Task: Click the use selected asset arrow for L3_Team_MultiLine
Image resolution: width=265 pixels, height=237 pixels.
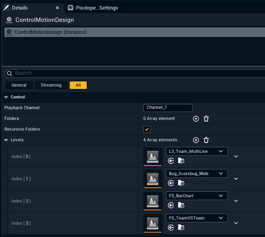Action: coord(171,161)
